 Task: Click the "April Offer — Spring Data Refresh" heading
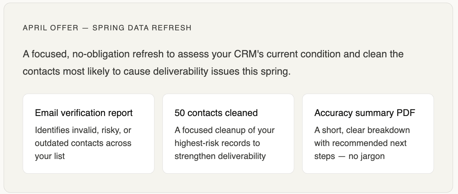coord(107,28)
